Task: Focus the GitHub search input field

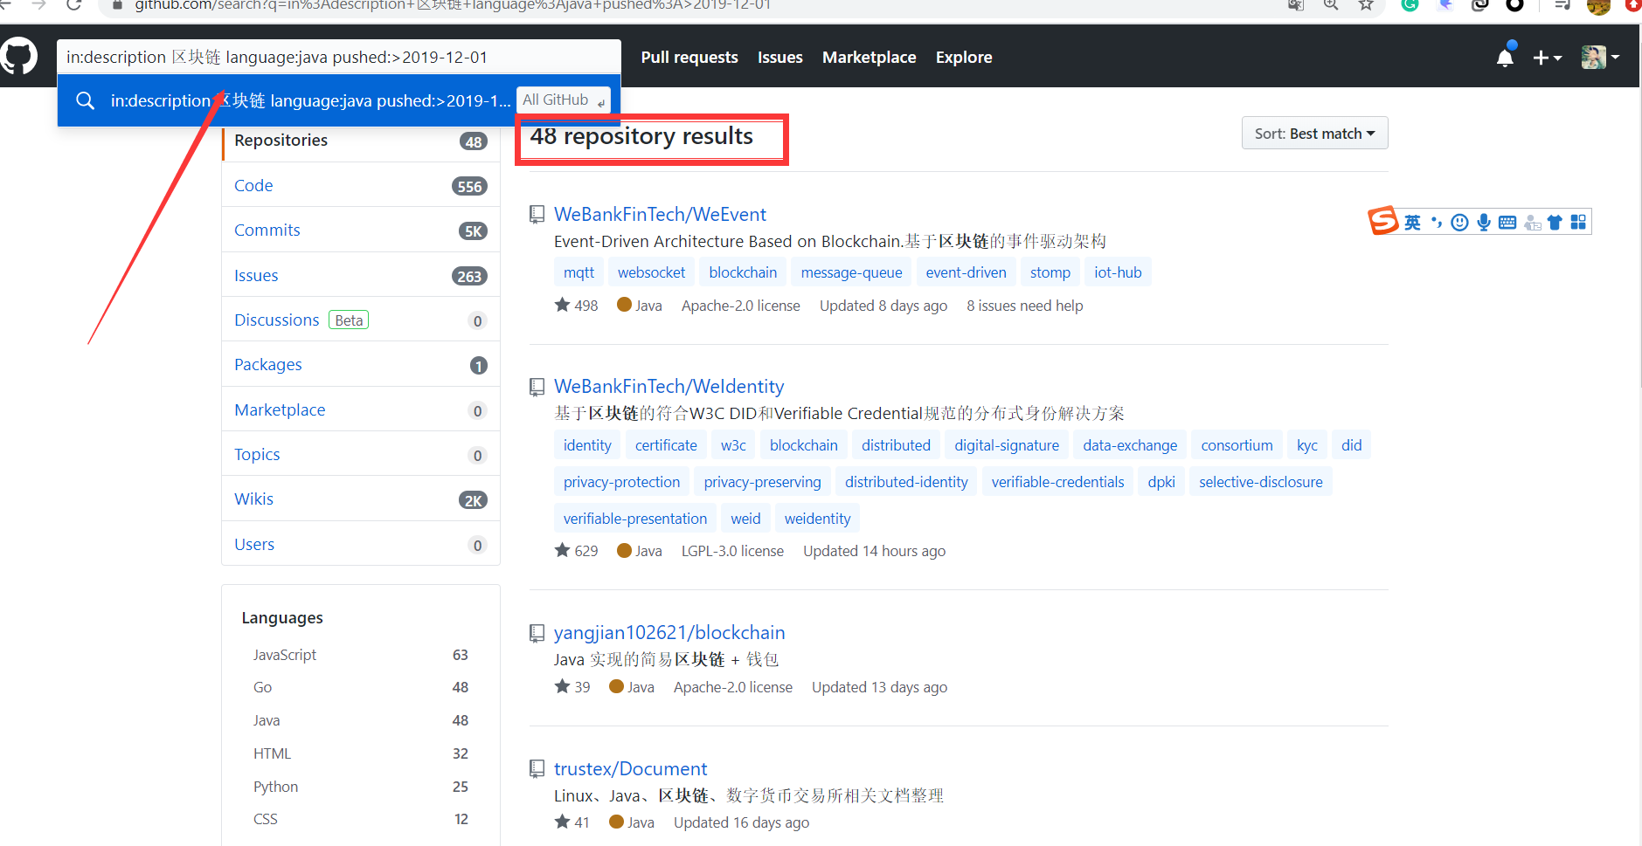Action: point(339,57)
